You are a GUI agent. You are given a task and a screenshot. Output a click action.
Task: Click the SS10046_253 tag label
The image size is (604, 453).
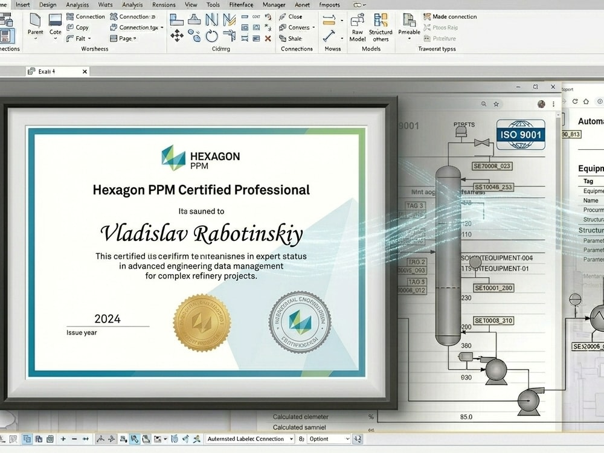pos(493,187)
